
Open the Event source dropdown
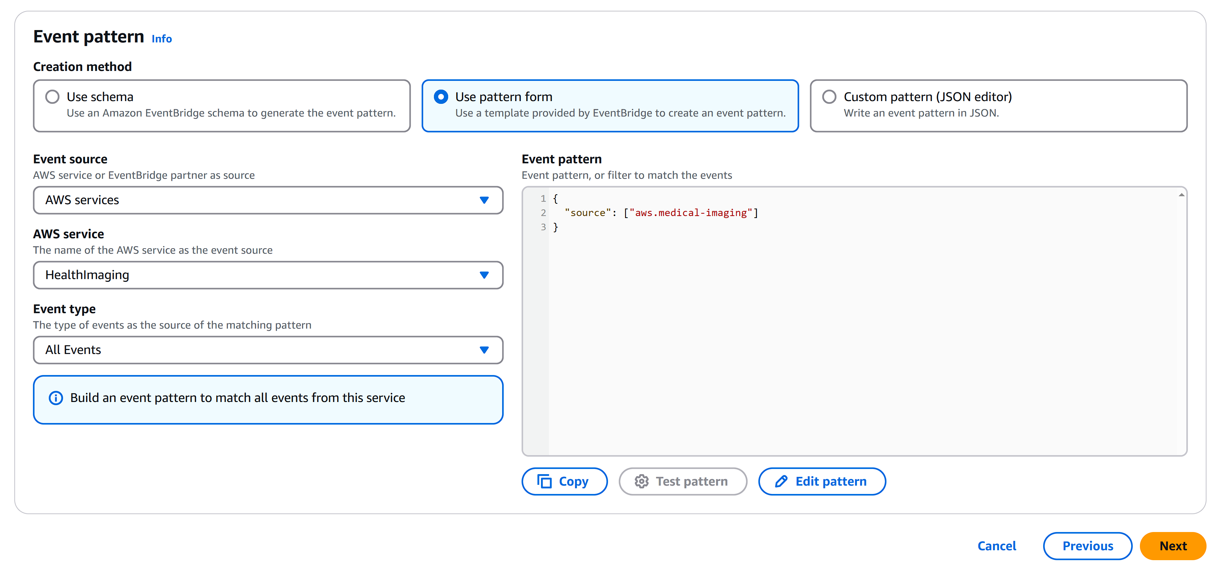click(268, 200)
